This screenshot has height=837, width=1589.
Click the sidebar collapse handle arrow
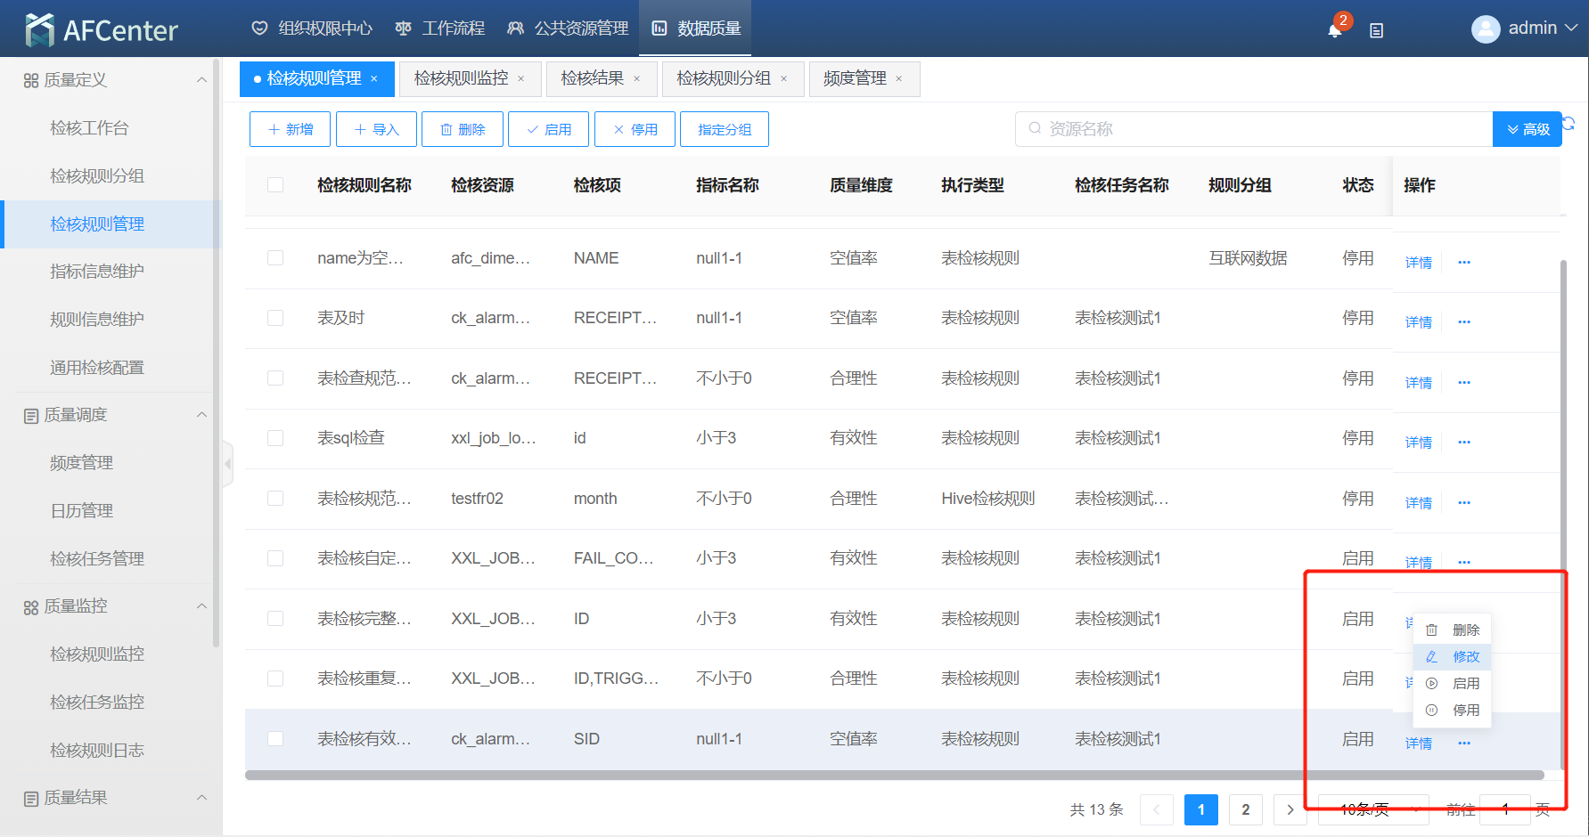[x=228, y=463]
